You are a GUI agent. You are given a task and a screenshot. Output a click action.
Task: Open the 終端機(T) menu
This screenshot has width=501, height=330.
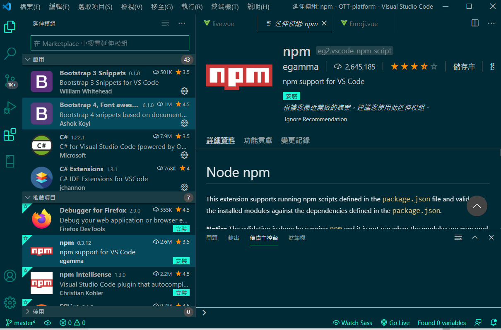point(225,7)
